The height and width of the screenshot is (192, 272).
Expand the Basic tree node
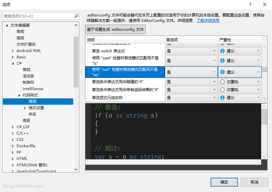(13, 57)
